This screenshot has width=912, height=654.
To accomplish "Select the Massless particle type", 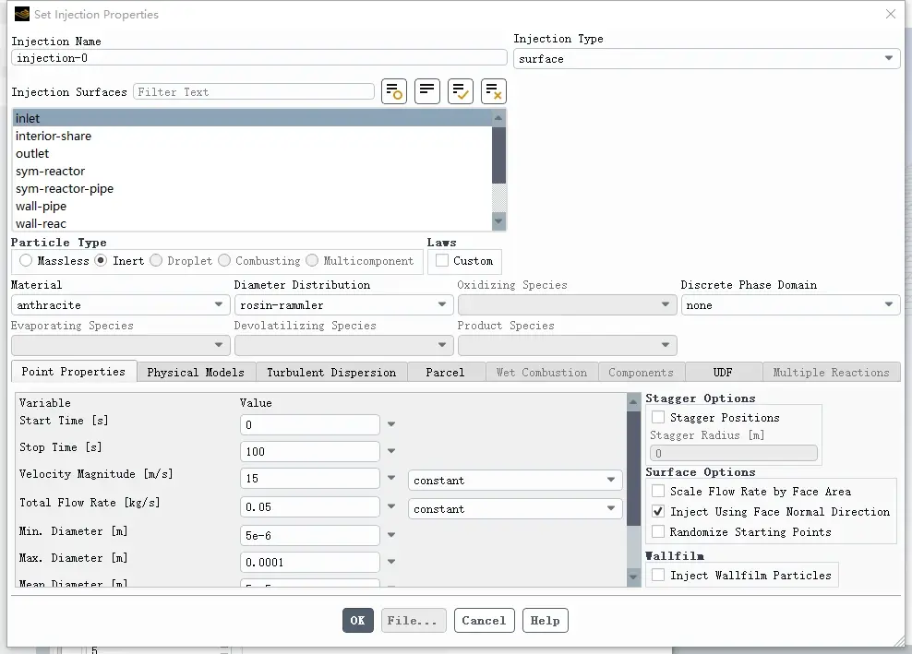I will point(26,260).
